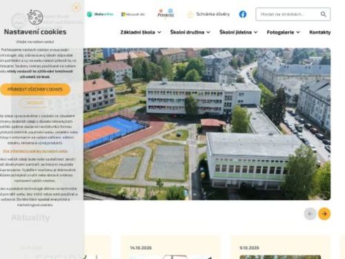Open the Škola online link
Image resolution: width=345 pixels, height=259 pixels.
pyautogui.click(x=100, y=15)
